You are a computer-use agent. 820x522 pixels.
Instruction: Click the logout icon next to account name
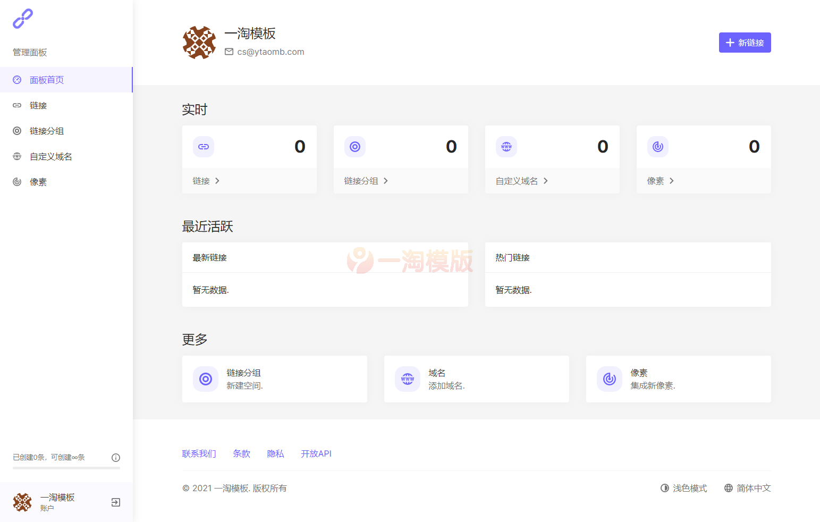pos(115,502)
